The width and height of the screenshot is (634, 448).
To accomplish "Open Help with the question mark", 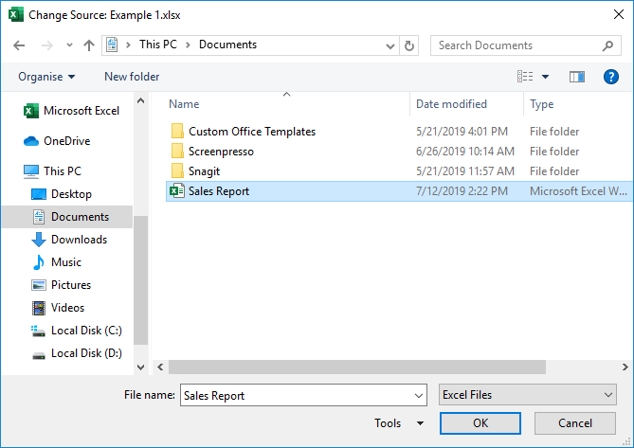I will click(x=611, y=77).
